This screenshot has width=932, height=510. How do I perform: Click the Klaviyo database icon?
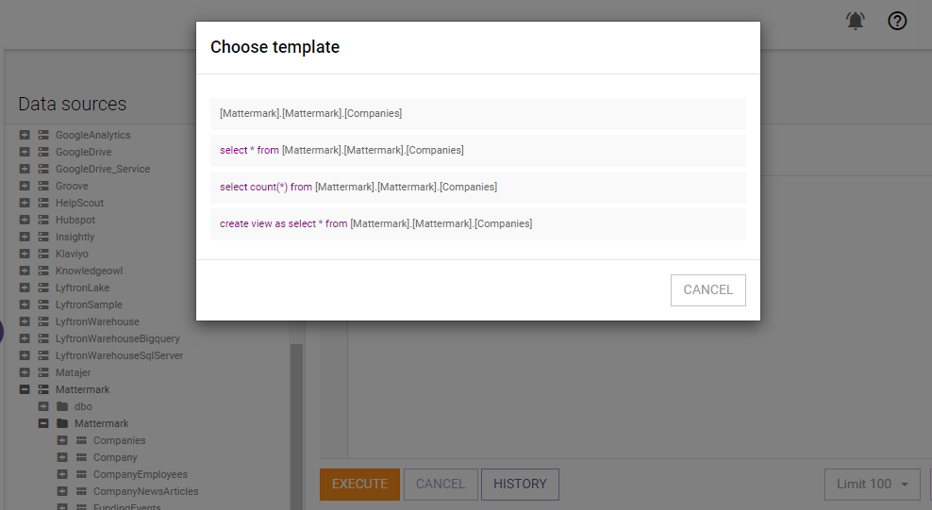(x=43, y=254)
